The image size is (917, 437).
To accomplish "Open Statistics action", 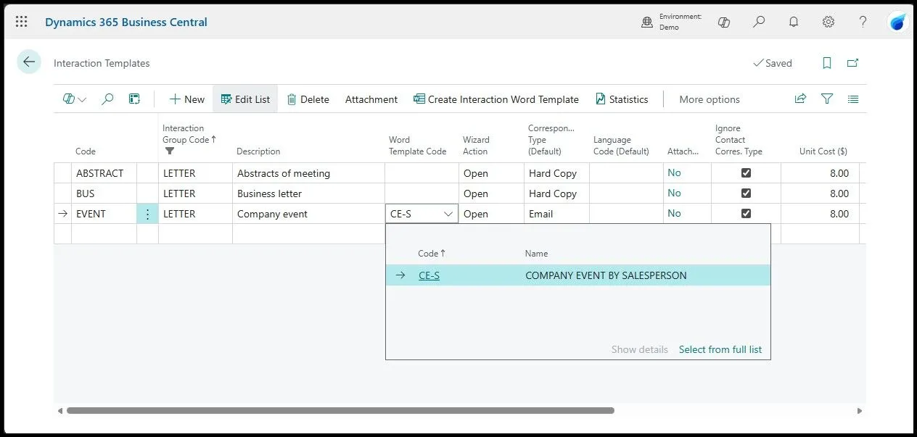I will tap(622, 99).
